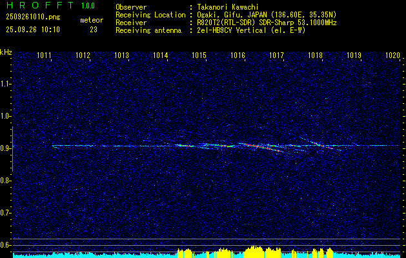Screen dimensions: 406x258
Task: Click the meteor label
Action: click(x=92, y=20)
